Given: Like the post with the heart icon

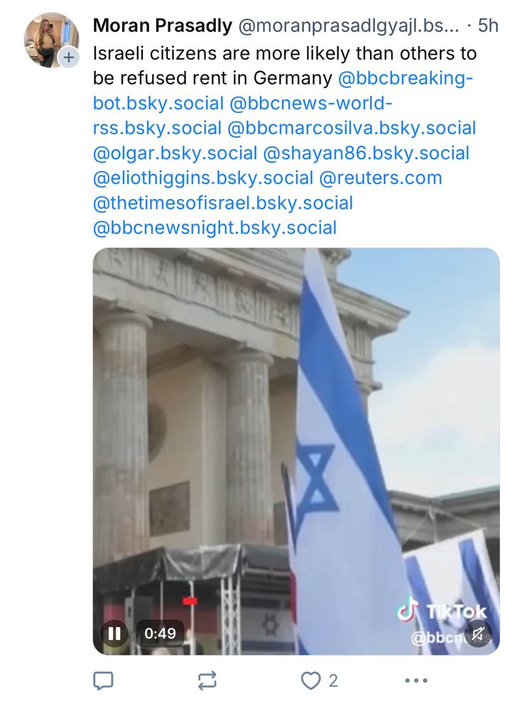Looking at the screenshot, I should [310, 680].
